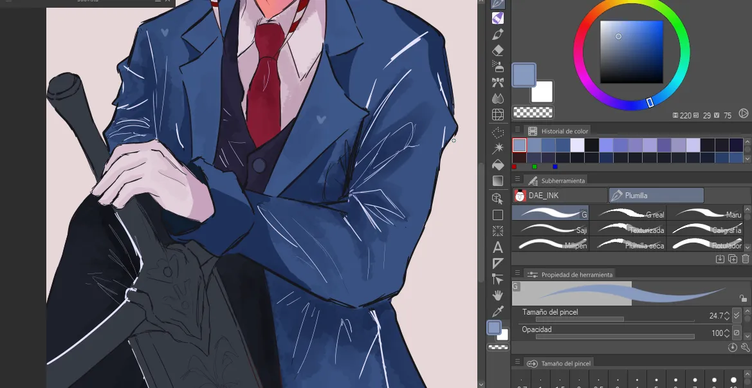This screenshot has width=752, height=388.
Task: Select the Lasso selection tool
Action: tap(498, 133)
